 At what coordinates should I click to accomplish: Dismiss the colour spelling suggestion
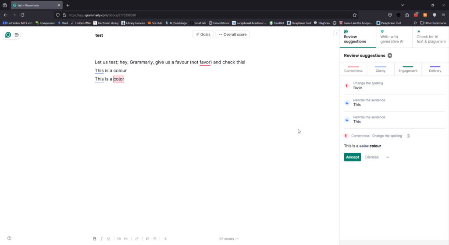(x=372, y=157)
